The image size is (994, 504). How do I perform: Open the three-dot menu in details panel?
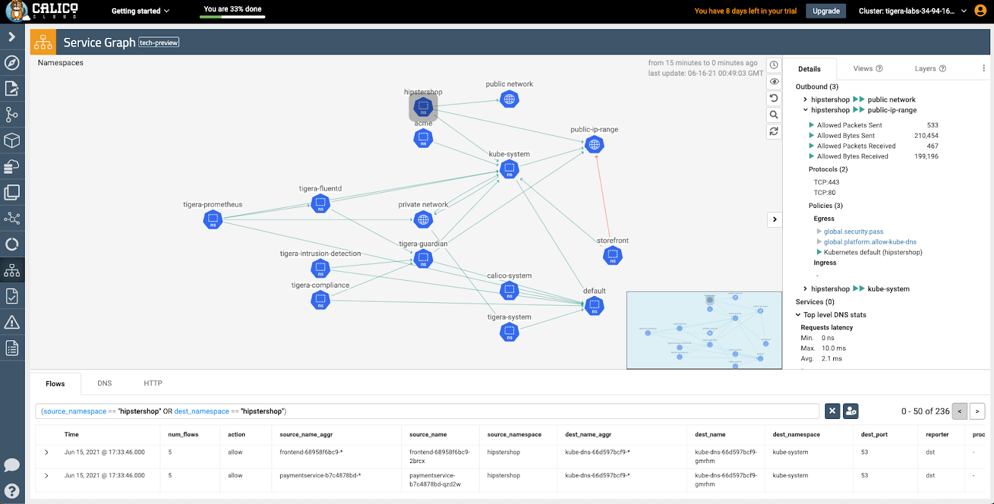click(x=983, y=68)
